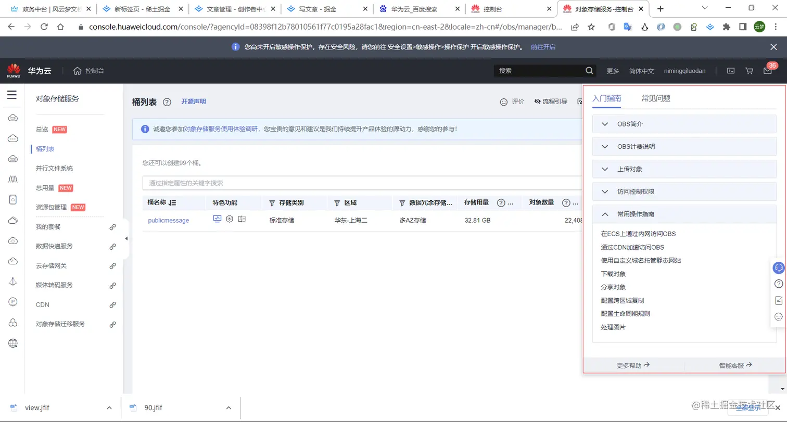787x422 pixels.
Task: Click the 更多帮助 button
Action: click(x=633, y=365)
